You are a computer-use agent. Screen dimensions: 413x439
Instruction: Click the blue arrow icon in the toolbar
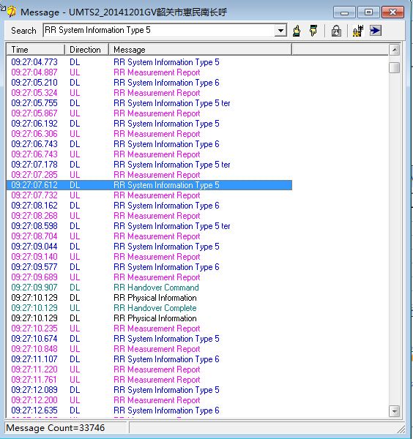(375, 31)
